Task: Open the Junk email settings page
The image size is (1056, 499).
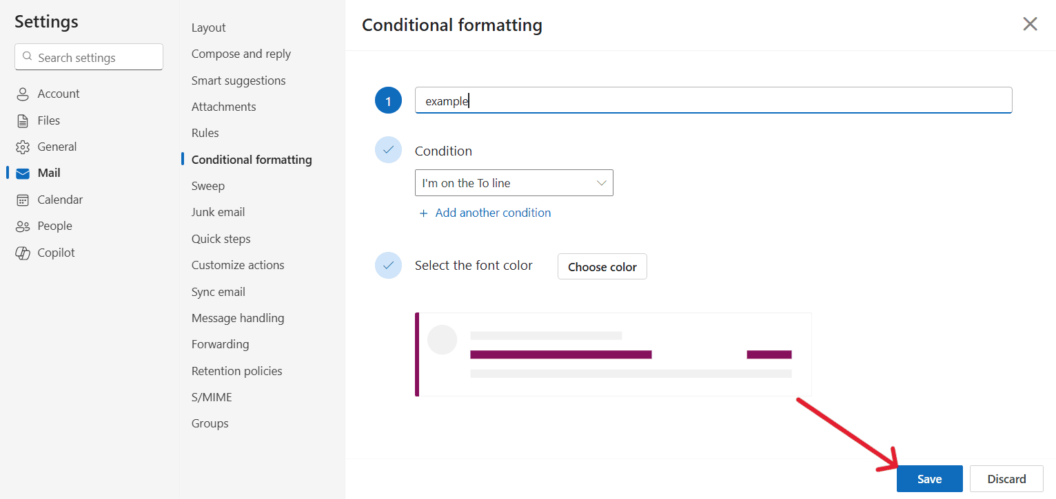Action: point(218,211)
